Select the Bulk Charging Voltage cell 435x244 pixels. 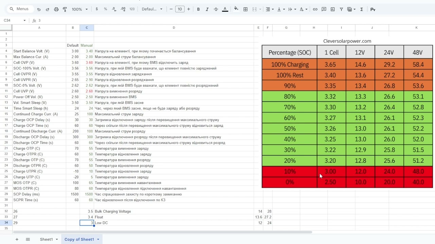click(x=174, y=211)
